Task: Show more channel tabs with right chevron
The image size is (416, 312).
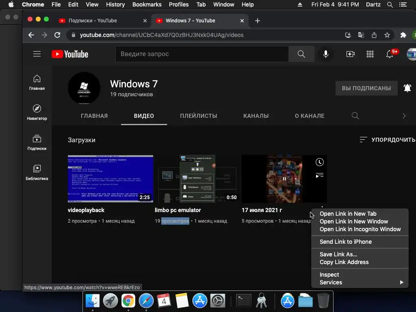Action: [404, 116]
